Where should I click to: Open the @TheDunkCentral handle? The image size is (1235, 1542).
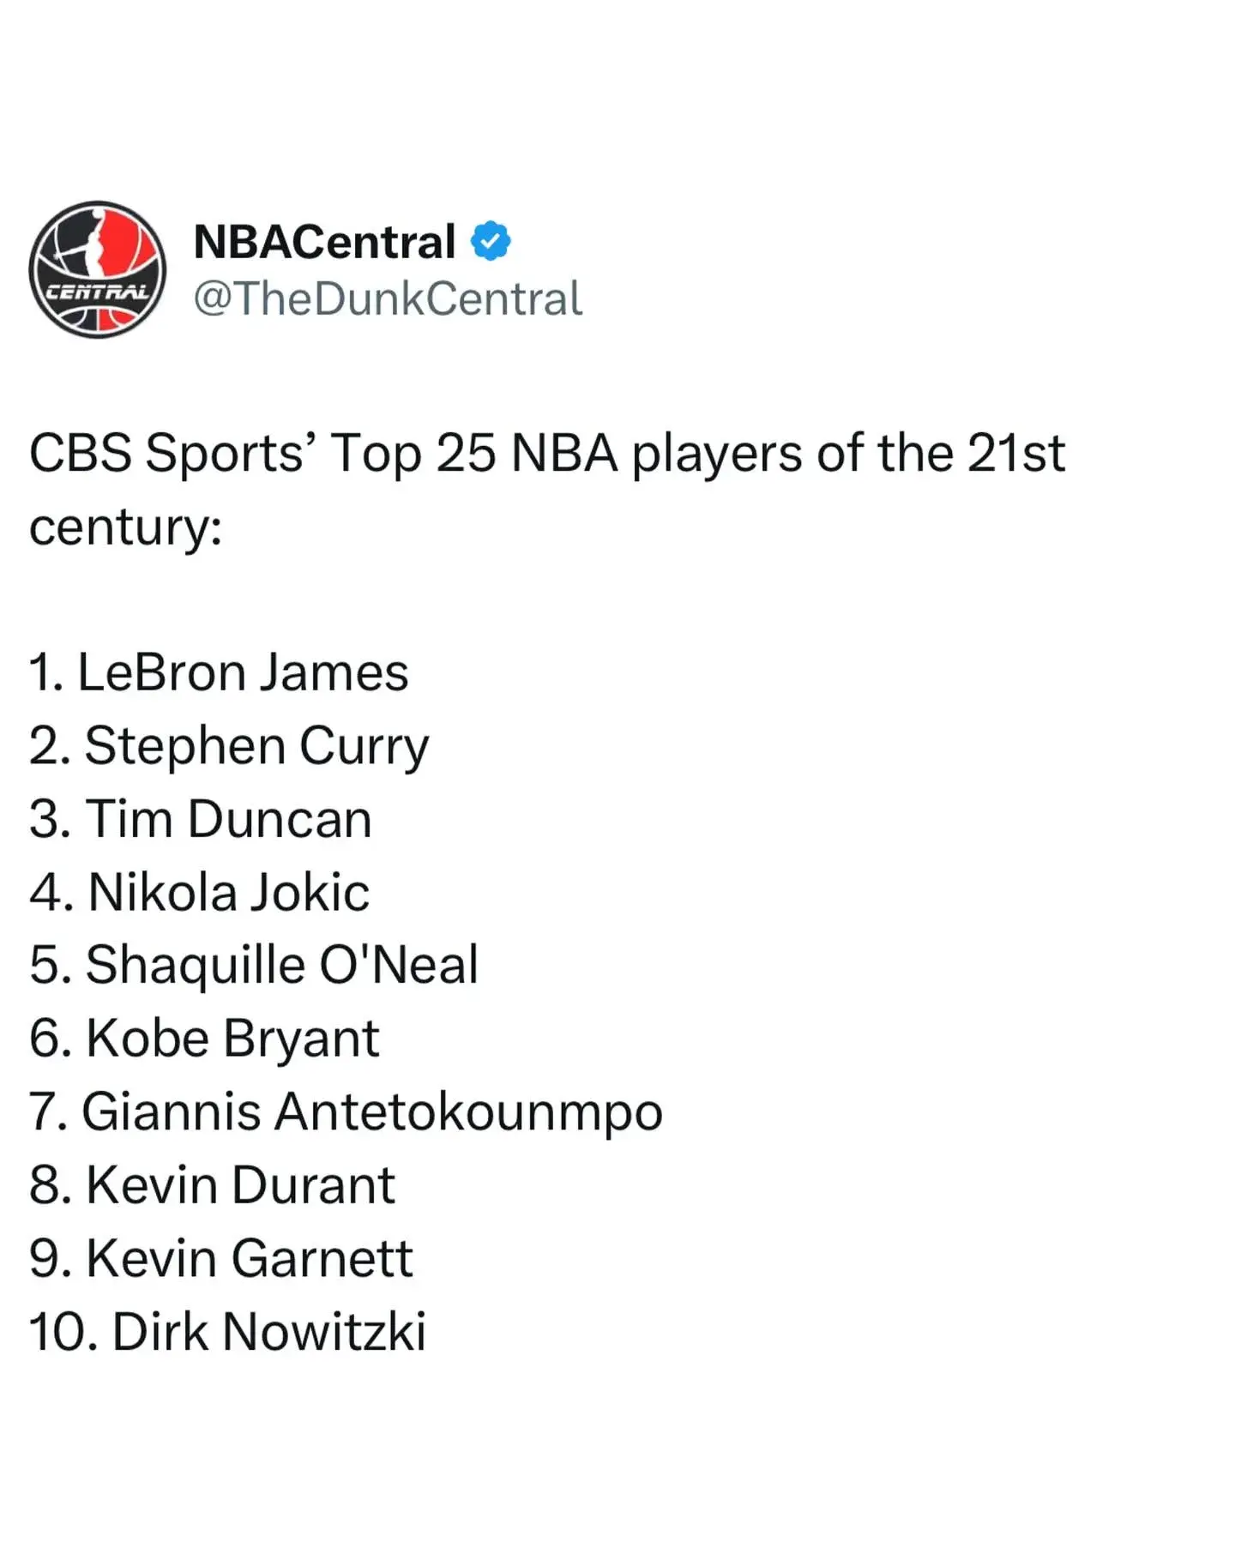click(388, 299)
